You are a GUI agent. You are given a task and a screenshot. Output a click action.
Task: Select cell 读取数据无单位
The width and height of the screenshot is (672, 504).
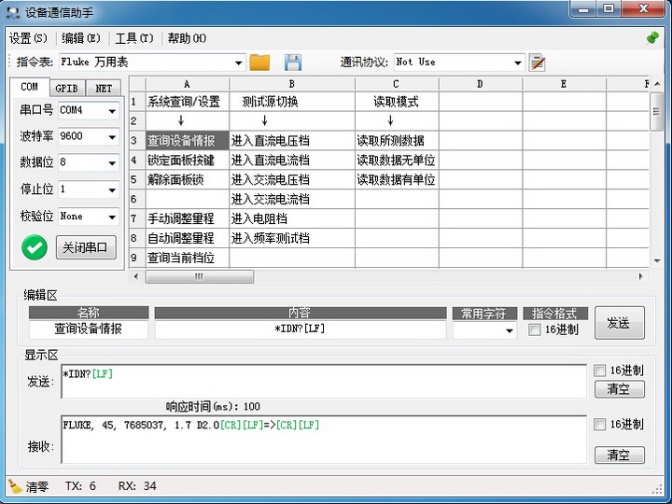pyautogui.click(x=397, y=161)
